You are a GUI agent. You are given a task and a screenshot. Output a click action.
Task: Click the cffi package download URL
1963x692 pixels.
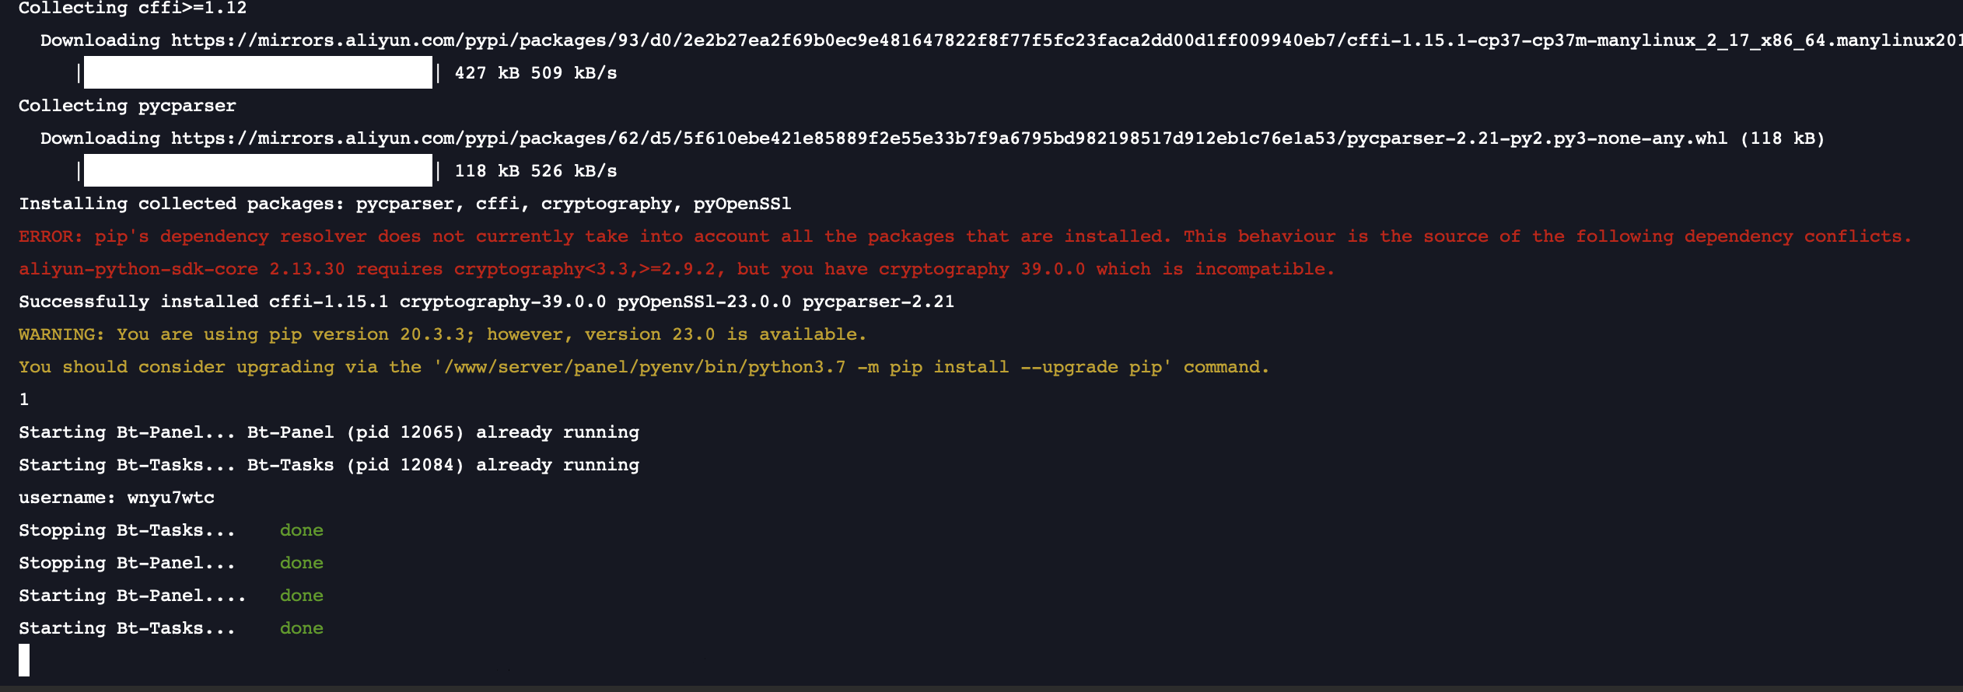pos(1065,40)
